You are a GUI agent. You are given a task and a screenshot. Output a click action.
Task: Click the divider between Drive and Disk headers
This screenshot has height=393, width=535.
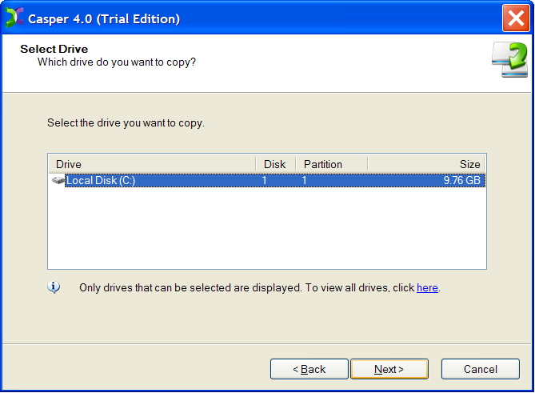pyautogui.click(x=256, y=164)
